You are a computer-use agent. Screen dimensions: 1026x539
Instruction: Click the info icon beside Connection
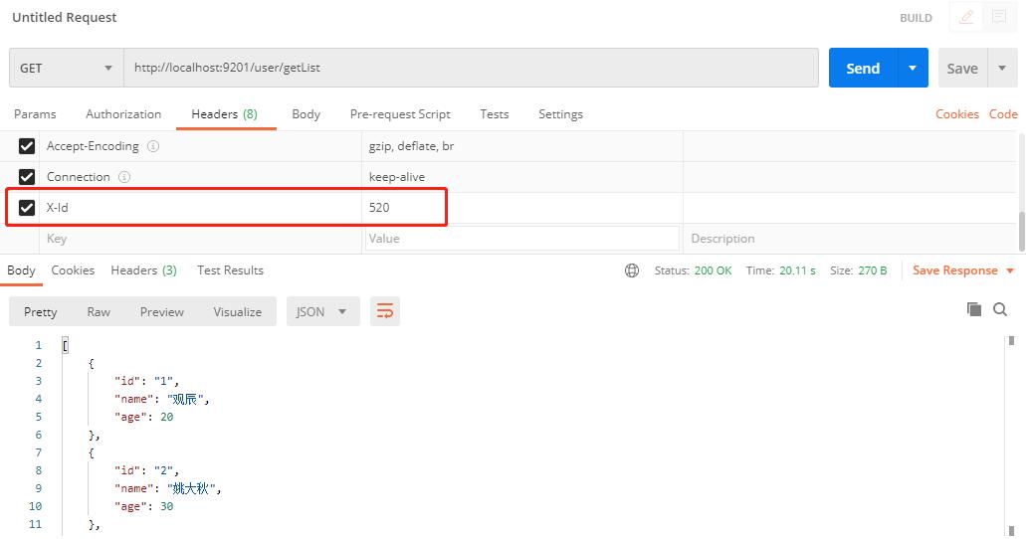pyautogui.click(x=124, y=177)
